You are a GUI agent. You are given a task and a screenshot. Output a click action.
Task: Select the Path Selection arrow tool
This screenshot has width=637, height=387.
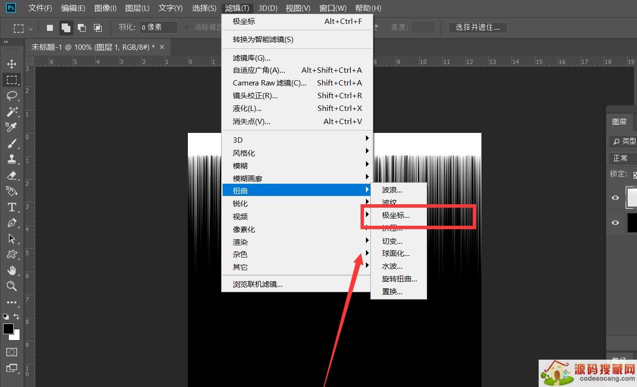coord(12,239)
